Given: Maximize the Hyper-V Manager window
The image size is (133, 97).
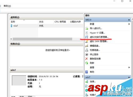Looking at the screenshot, I should (122, 1).
